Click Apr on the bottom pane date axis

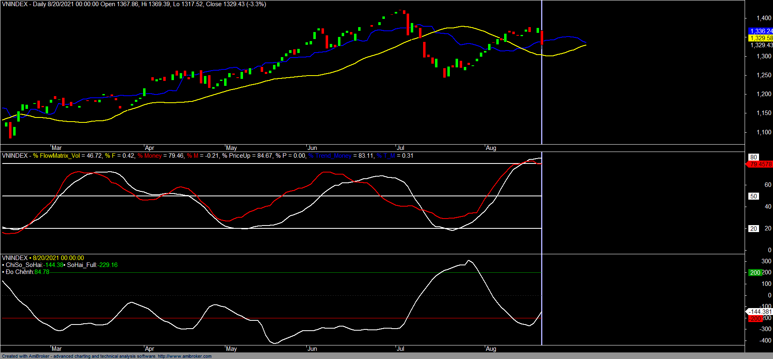(x=150, y=349)
